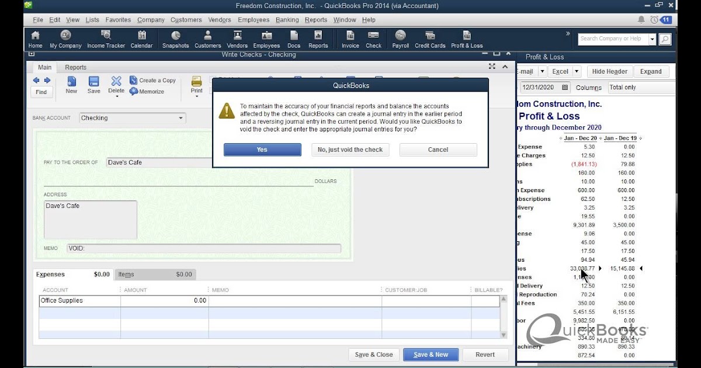The height and width of the screenshot is (368, 701).
Task: Open the notifications bell icon
Action: click(x=641, y=20)
